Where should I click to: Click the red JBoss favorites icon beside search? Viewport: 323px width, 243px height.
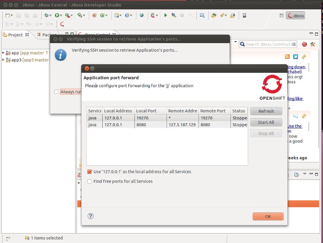(x=304, y=44)
